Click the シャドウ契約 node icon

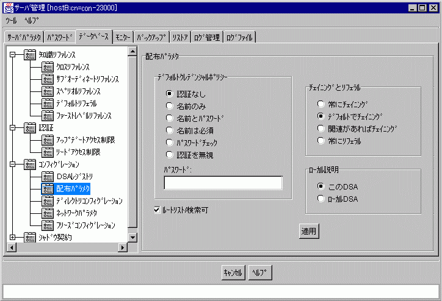pyautogui.click(x=30, y=238)
